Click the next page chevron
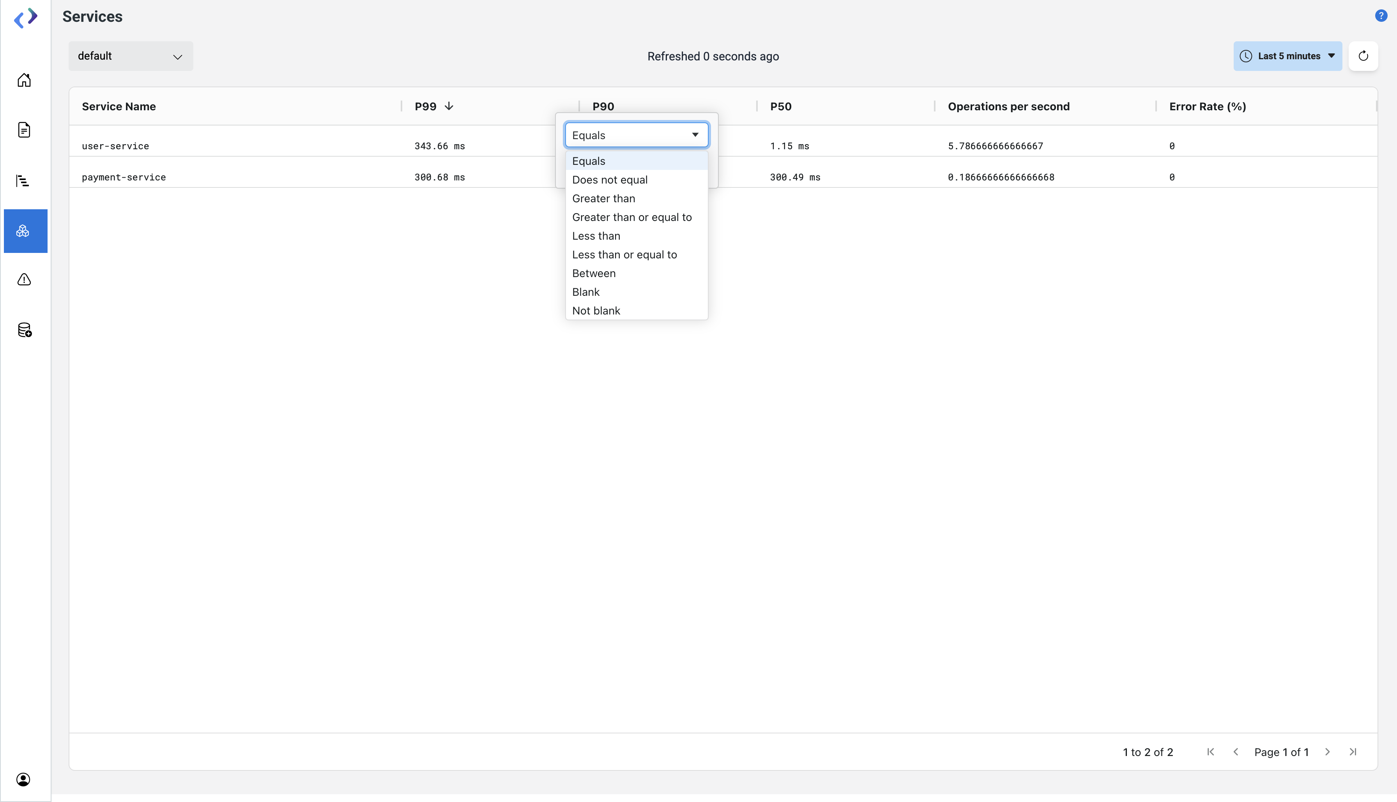This screenshot has height=802, width=1397. 1328,752
